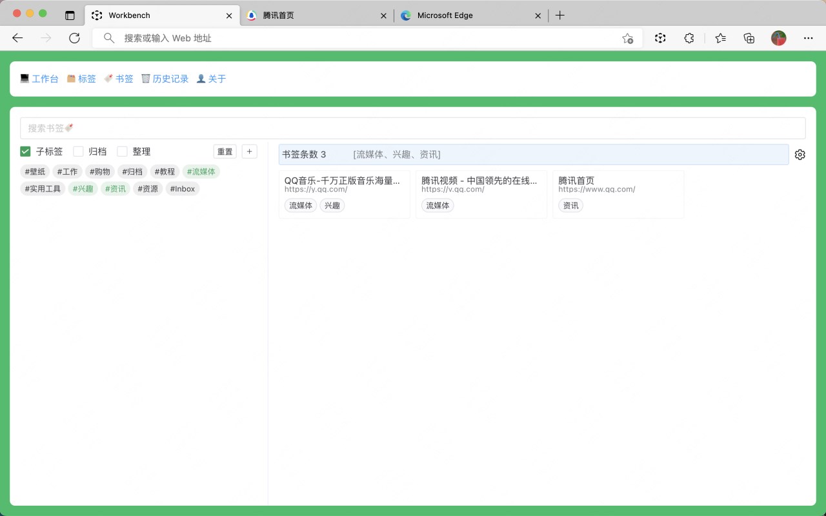The image size is (826, 516).
Task: Go back using the browser back arrow
Action: 17,38
